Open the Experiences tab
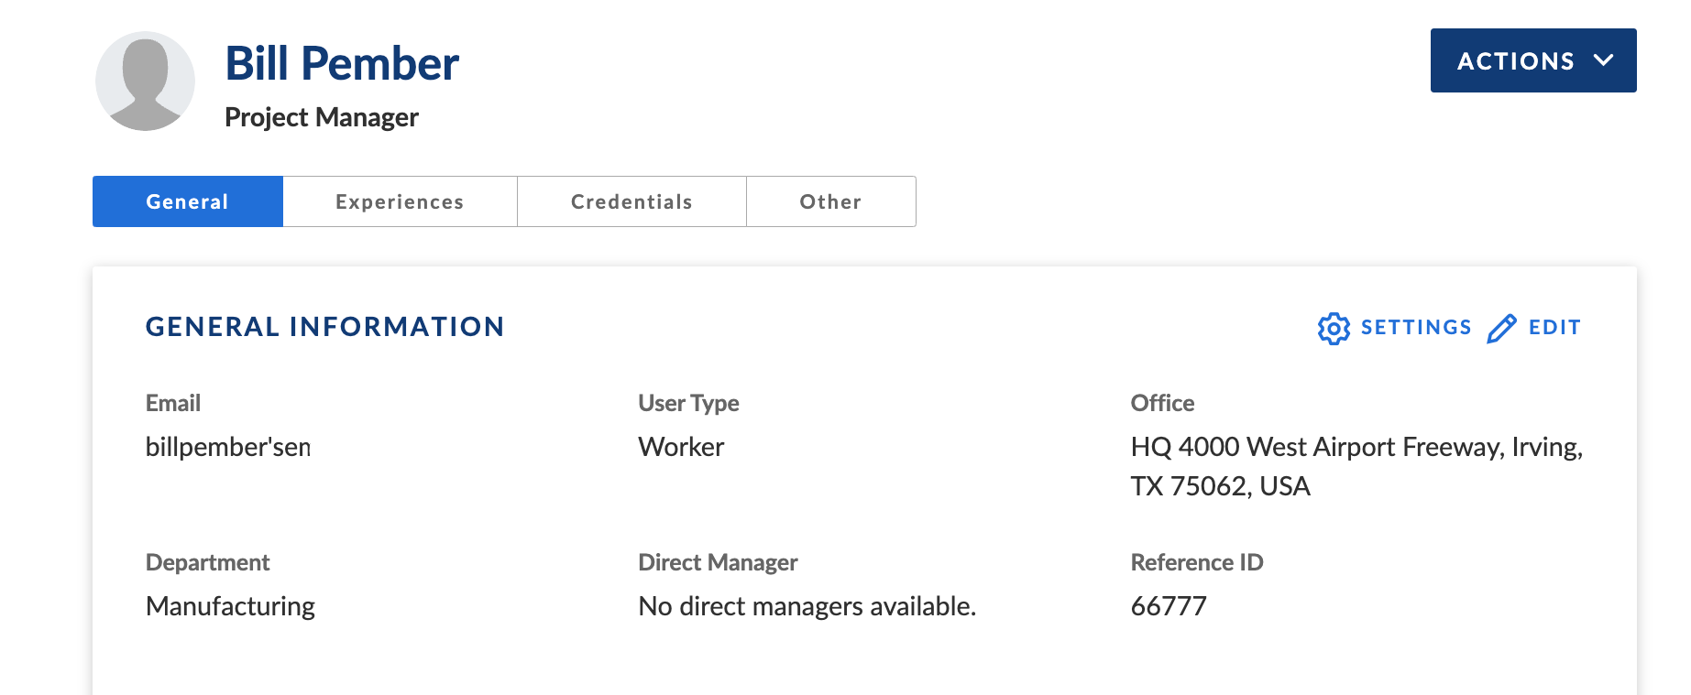1691x695 pixels. 400,201
